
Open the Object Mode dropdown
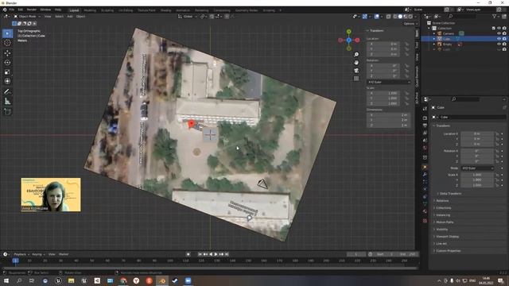(x=27, y=16)
